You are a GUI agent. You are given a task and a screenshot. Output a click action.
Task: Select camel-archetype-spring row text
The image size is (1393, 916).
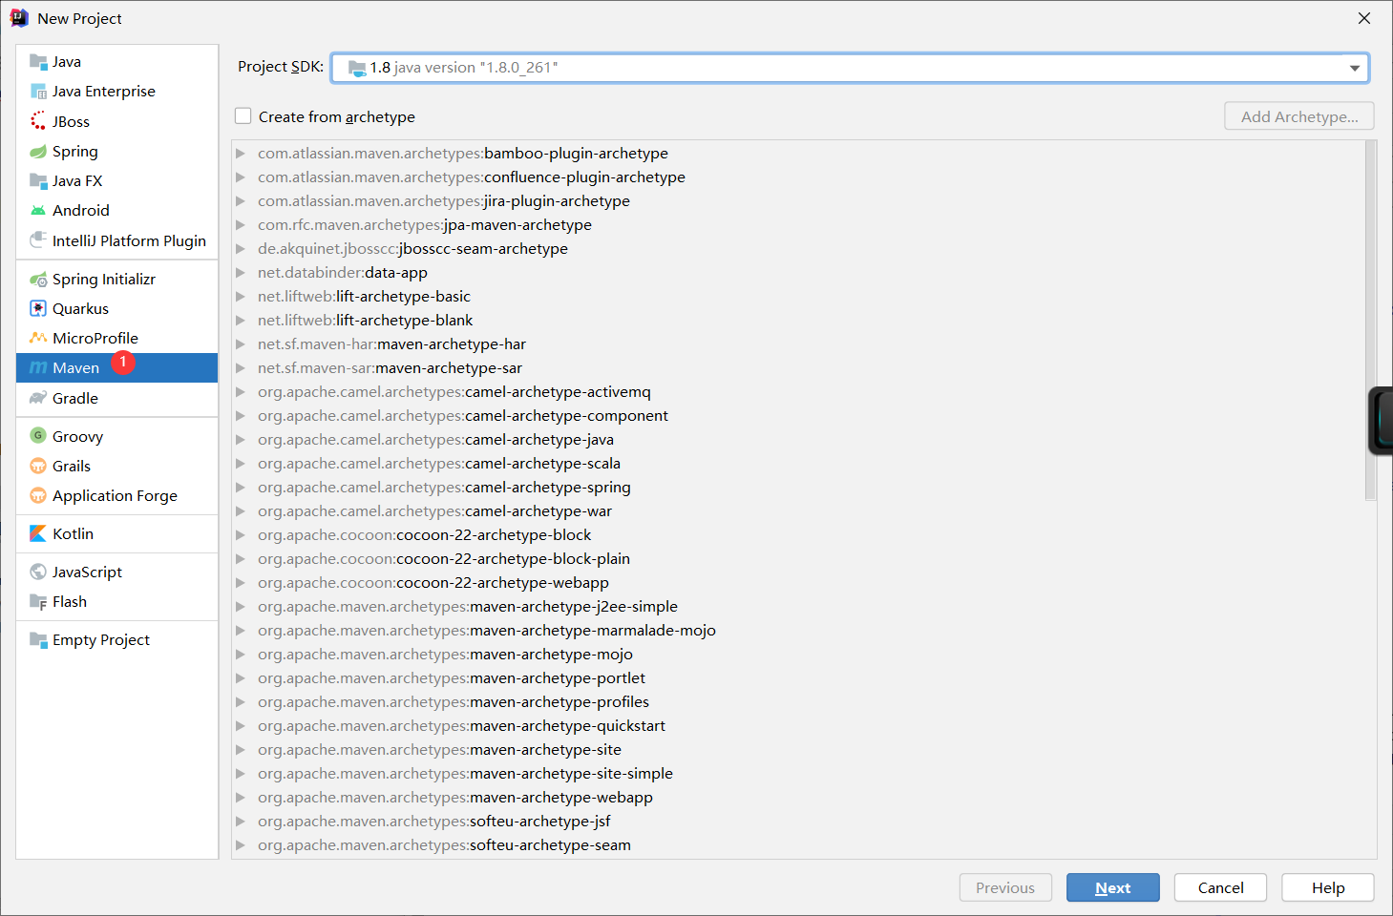(x=444, y=488)
